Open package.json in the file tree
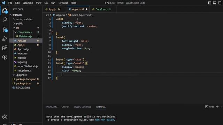 point(26,83)
